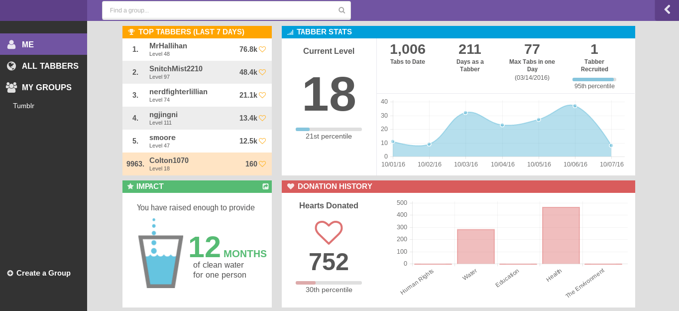Click the trophy icon in Top Tabbers header
This screenshot has height=311, width=679.
point(131,32)
